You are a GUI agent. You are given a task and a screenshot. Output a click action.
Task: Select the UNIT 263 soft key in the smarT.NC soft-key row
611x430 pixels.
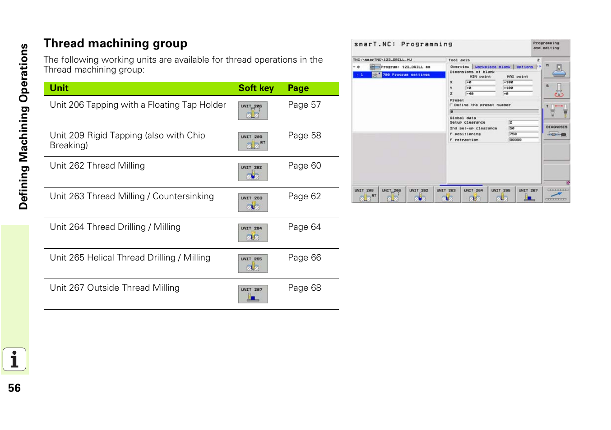[447, 195]
